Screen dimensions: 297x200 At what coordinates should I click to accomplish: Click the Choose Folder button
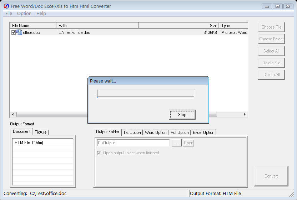tap(271, 39)
